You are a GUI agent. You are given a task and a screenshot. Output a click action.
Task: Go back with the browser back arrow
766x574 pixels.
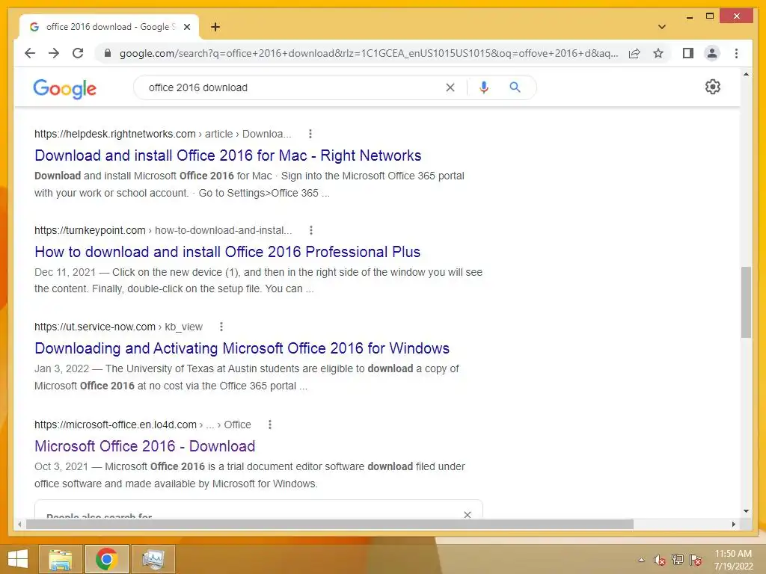point(30,53)
